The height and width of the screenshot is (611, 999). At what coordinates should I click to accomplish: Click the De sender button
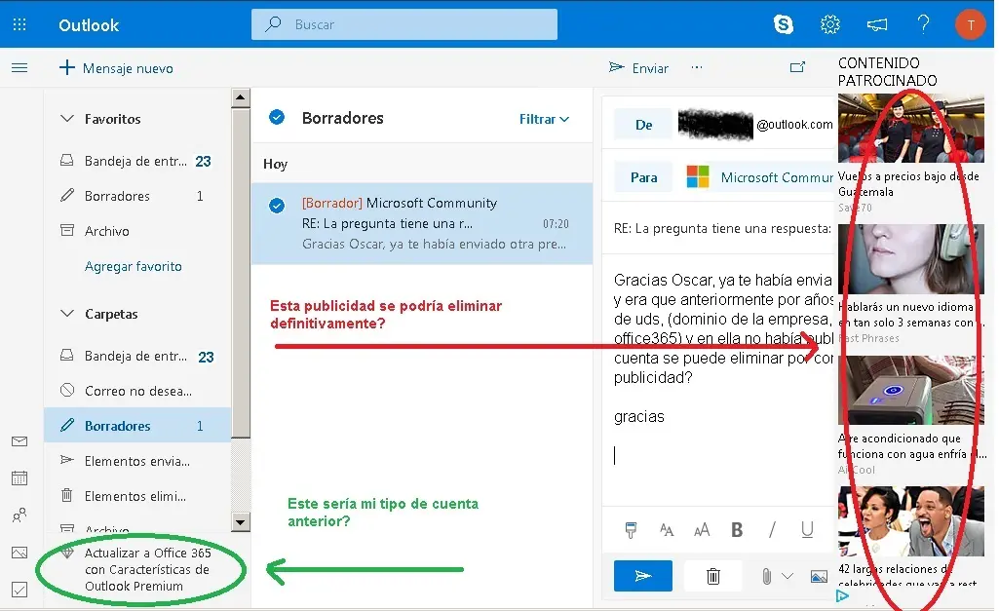pos(643,124)
